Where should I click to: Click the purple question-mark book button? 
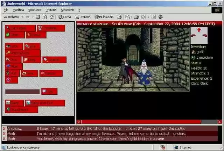12,80
